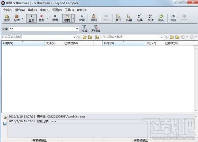Click the 复制 (Copy) arrows icon
The height and width of the screenshot is (142, 198).
point(106,18)
